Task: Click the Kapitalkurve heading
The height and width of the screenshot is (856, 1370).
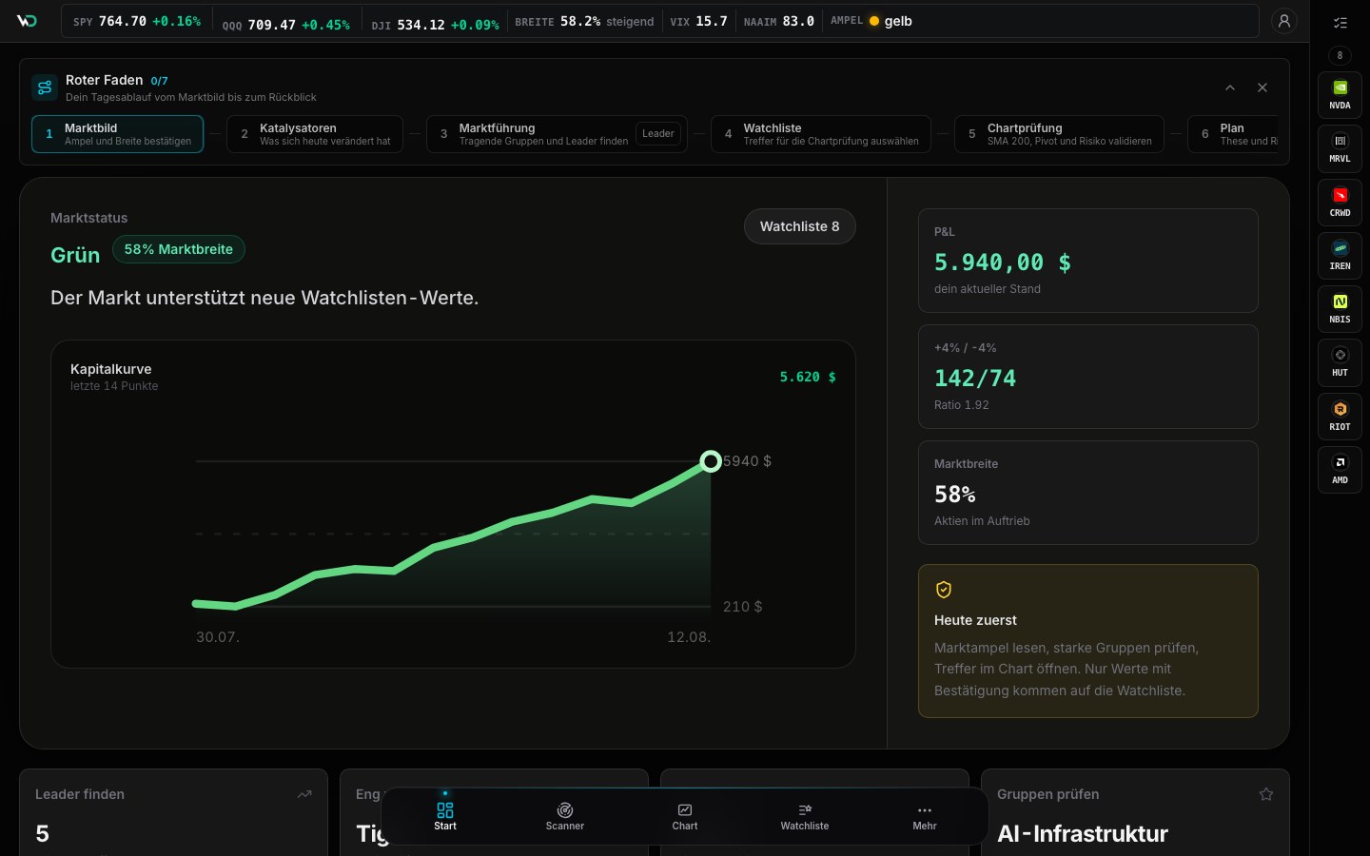Action: (111, 369)
